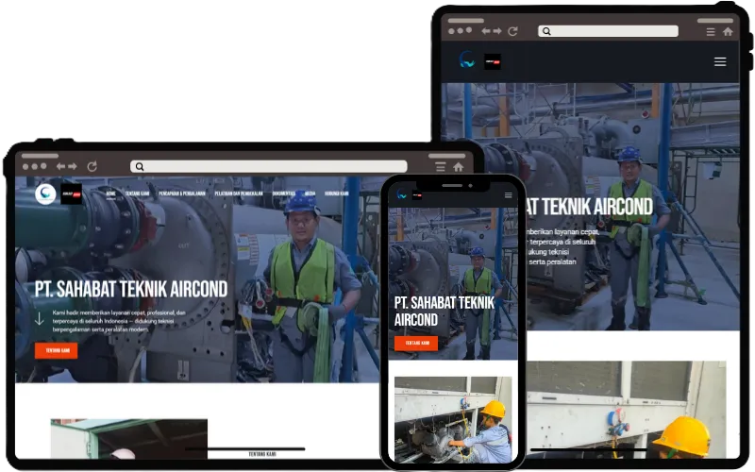755x472 pixels.
Task: Click orange Tentang Kami button in desktop mockup
Action: pyautogui.click(x=57, y=350)
